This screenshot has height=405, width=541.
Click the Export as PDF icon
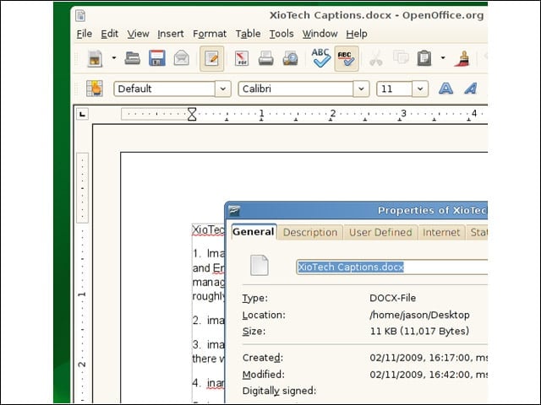[242, 58]
